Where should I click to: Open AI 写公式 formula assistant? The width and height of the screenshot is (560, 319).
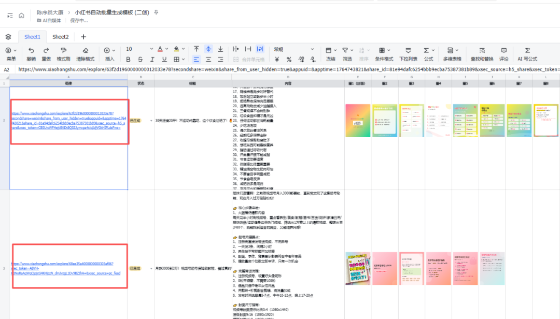point(527,54)
